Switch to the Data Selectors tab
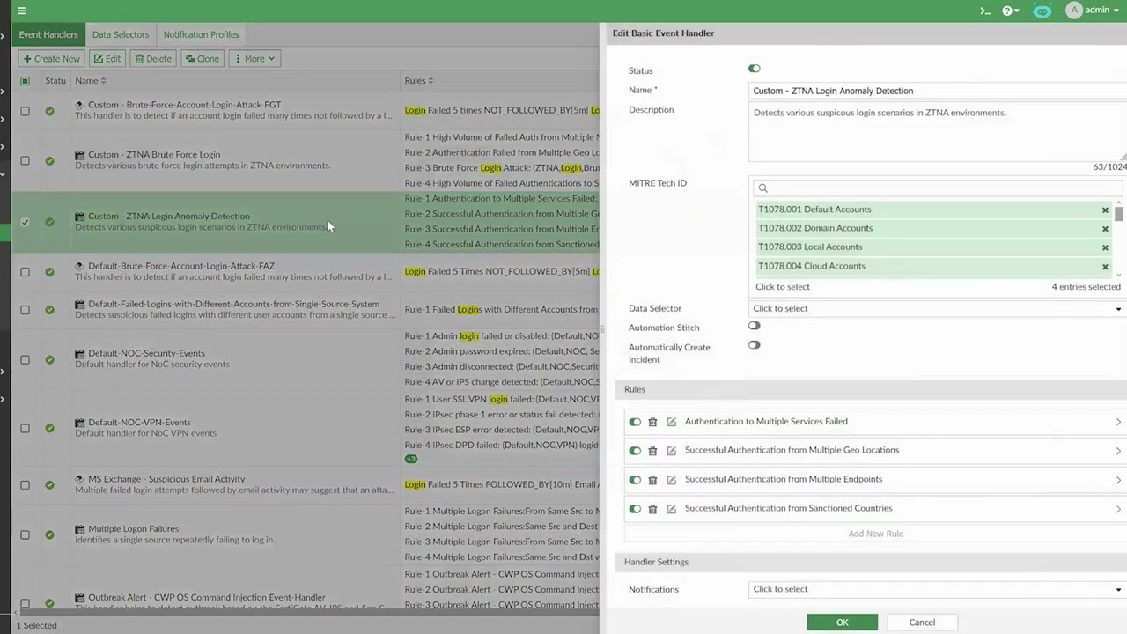Viewport: 1127px width, 634px height. tap(121, 35)
